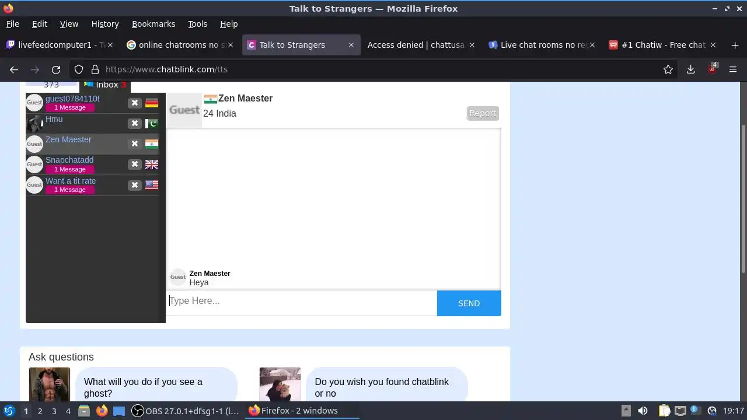Close the guest0784110t conversation

pyautogui.click(x=135, y=103)
